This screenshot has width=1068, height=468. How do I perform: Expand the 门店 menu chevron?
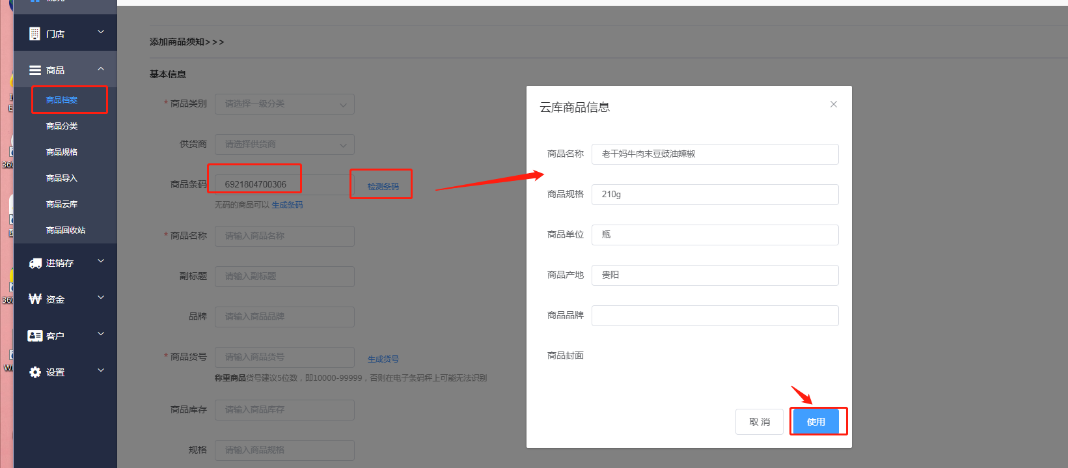[101, 31]
